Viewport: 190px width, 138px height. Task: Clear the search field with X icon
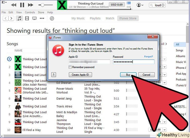click(x=163, y=5)
